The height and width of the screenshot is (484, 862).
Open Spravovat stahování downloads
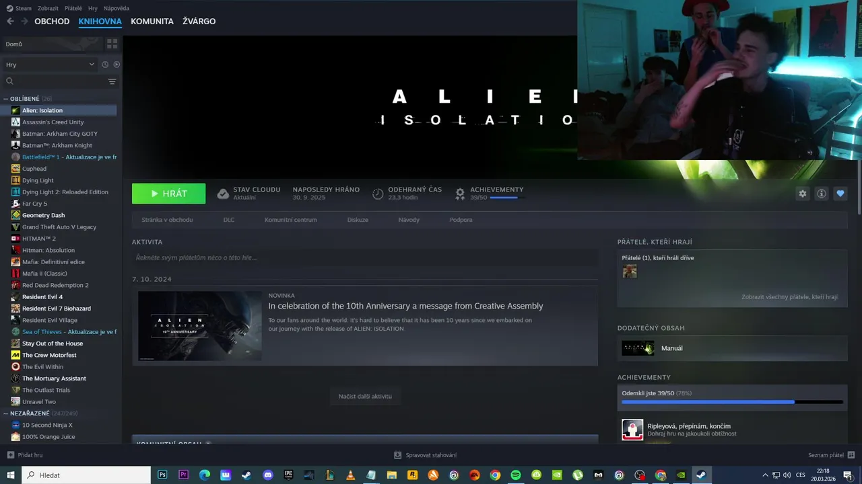point(425,455)
